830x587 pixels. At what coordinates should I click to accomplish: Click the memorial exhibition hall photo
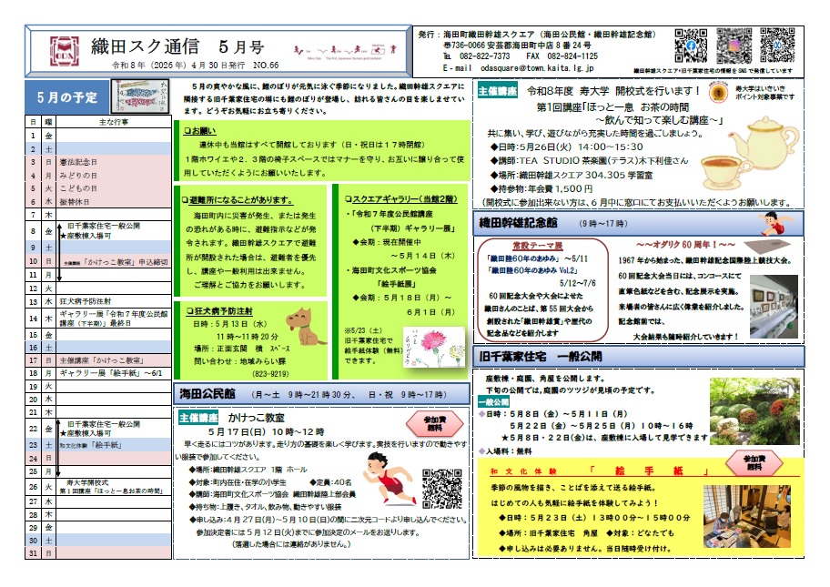tap(774, 306)
